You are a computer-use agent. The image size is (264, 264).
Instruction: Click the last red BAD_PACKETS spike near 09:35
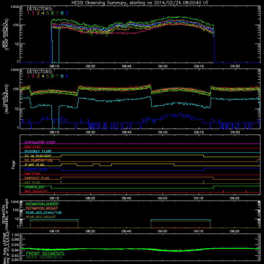(246, 191)
